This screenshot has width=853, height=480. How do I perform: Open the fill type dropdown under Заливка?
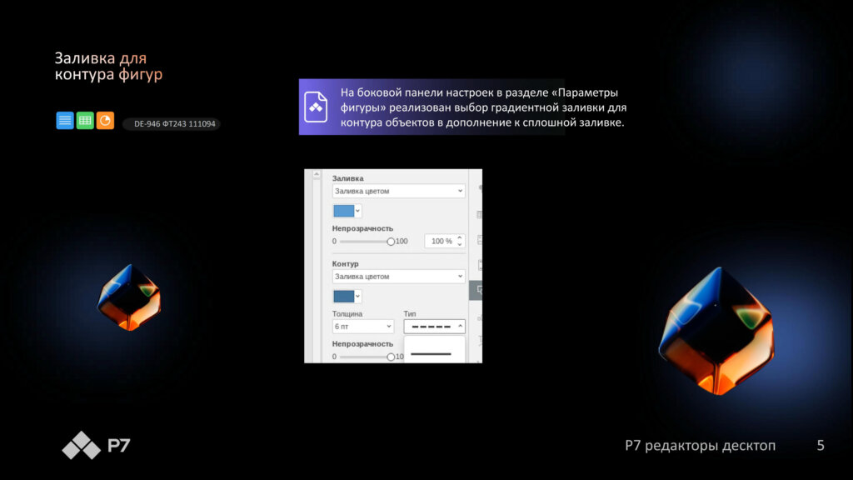397,191
